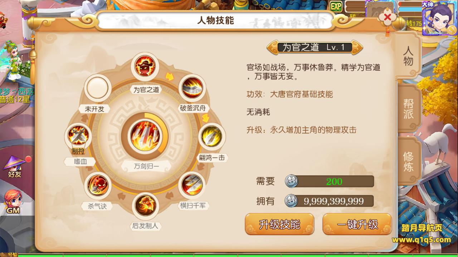Choose the 翩鸿一击 skill icon

210,136
